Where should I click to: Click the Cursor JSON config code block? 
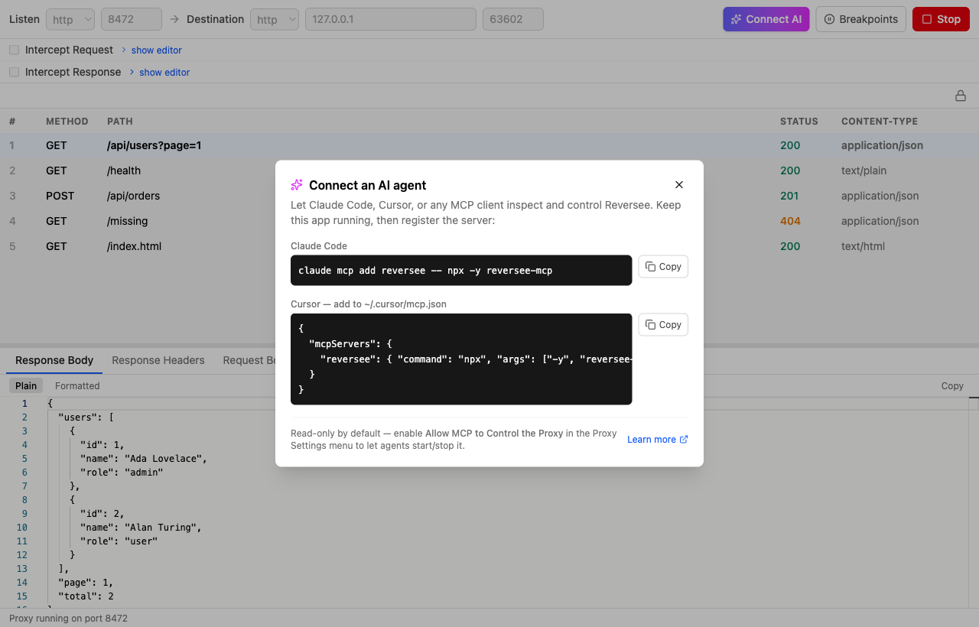coord(461,359)
